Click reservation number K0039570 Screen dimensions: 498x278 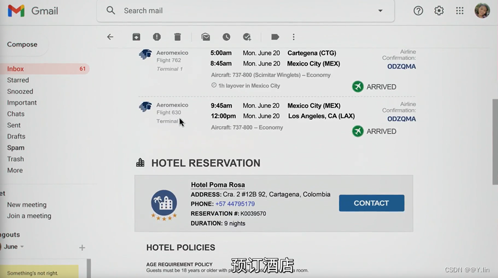pos(253,214)
